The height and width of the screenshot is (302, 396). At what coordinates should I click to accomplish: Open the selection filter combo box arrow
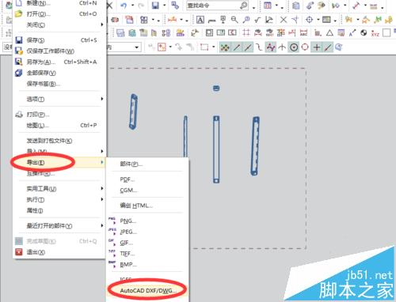[x=137, y=47]
